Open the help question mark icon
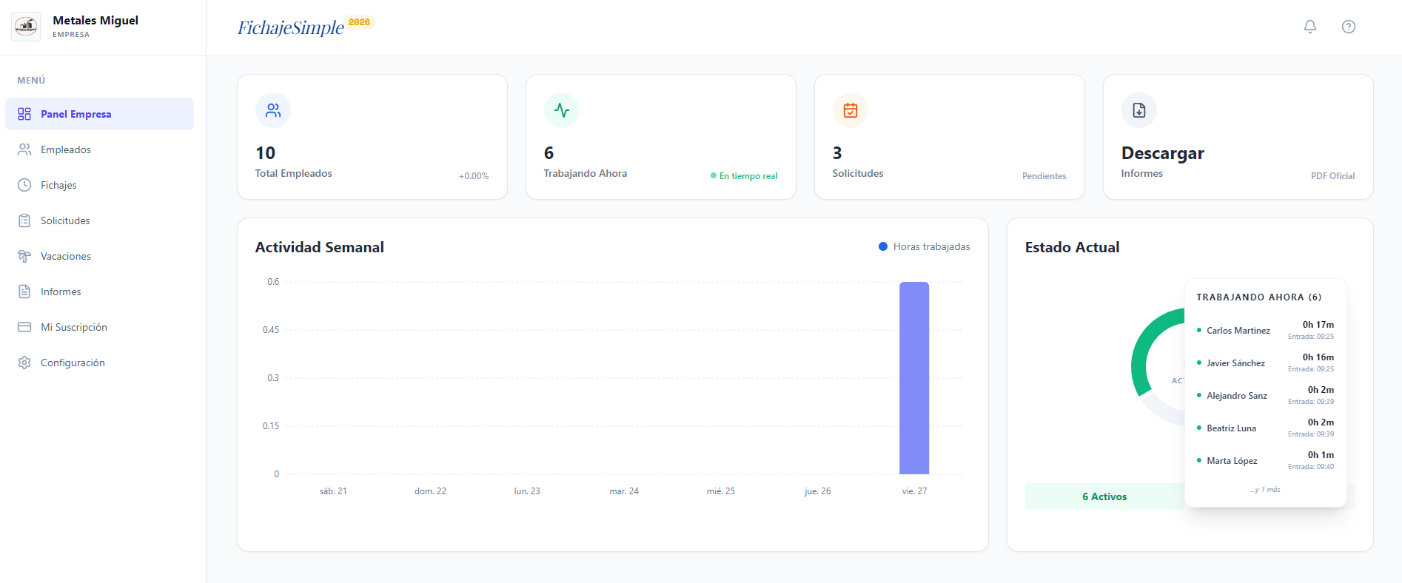Viewport: 1402px width, 583px height. click(x=1348, y=27)
